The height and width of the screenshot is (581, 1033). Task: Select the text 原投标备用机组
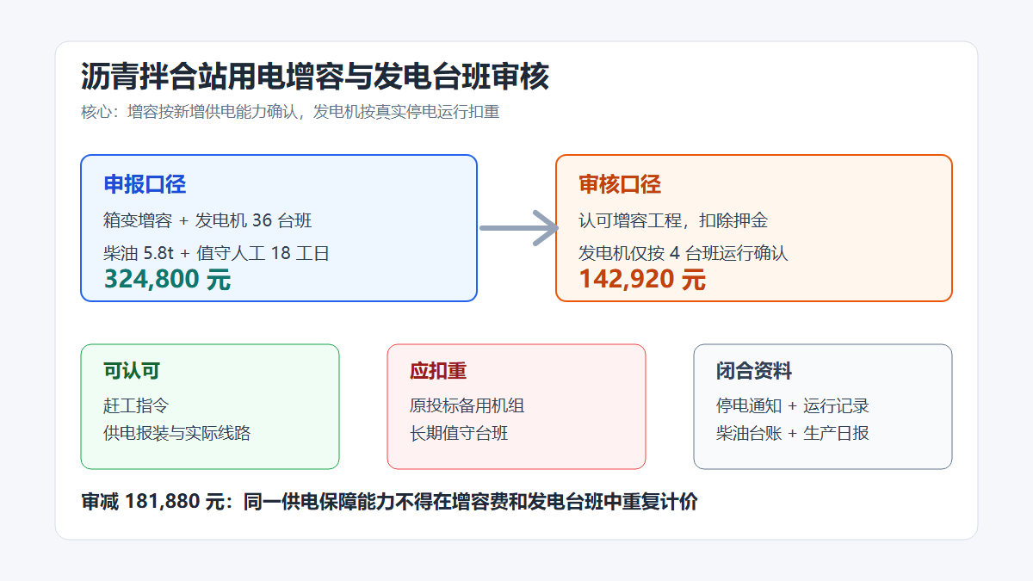[467, 405]
